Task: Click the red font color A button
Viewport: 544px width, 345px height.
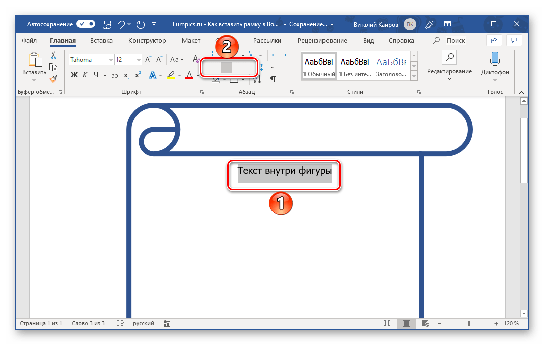Action: tap(189, 75)
